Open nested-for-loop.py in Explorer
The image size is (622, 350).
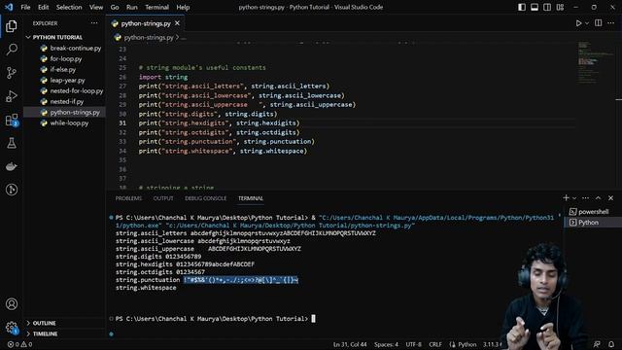click(x=77, y=90)
